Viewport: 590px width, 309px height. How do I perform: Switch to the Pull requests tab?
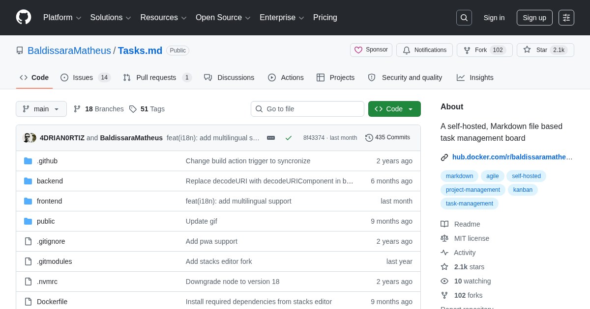click(157, 77)
